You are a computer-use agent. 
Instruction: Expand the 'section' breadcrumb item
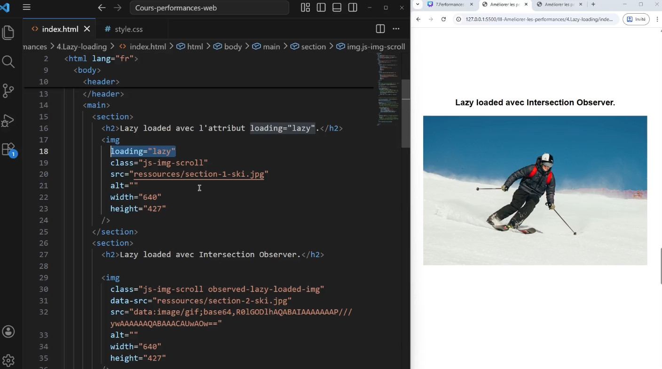pyautogui.click(x=313, y=47)
